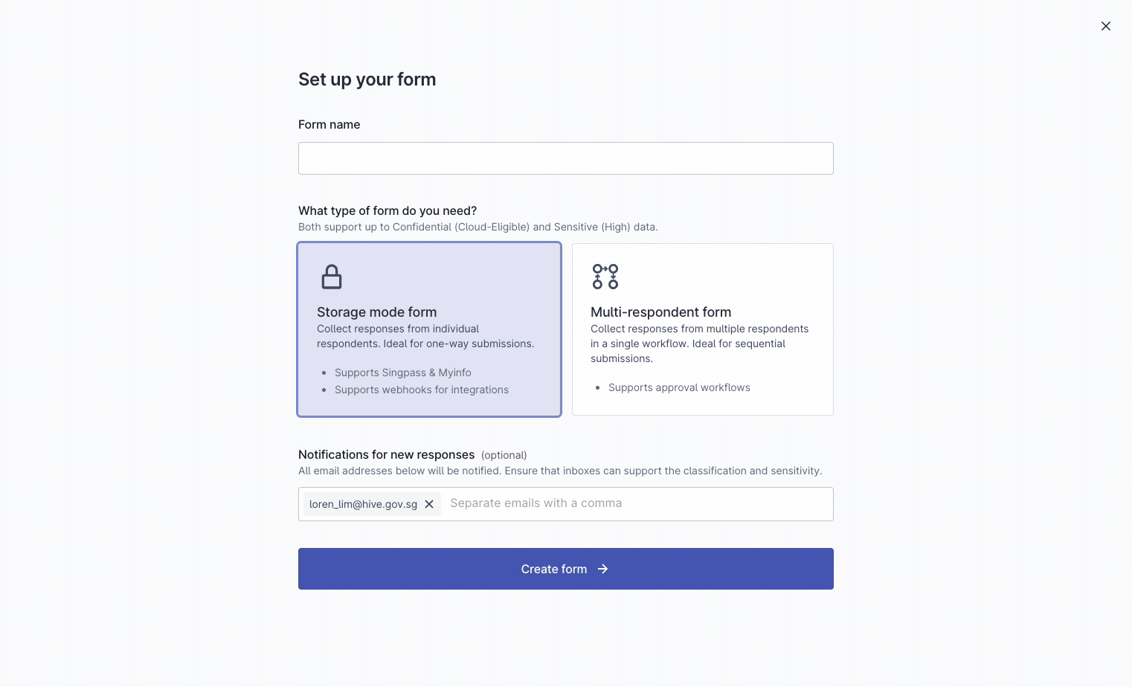
Task: Click the workflow icon for Multi-respondent form
Action: (x=605, y=277)
